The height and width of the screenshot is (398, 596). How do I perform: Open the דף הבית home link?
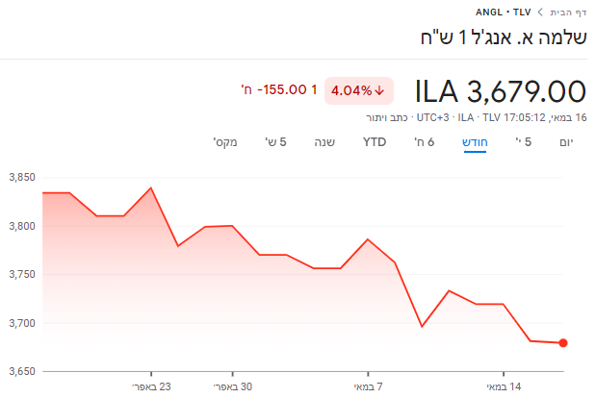(567, 12)
